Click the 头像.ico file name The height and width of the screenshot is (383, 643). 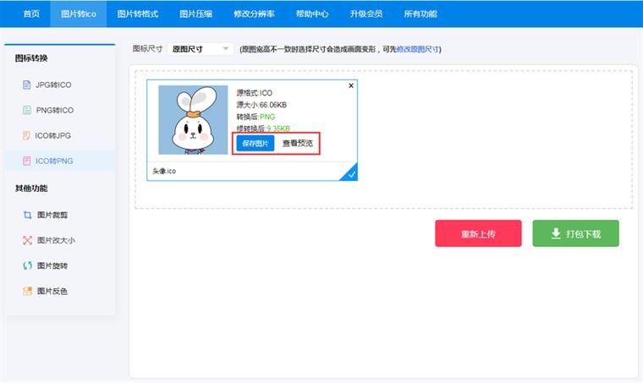click(x=164, y=172)
